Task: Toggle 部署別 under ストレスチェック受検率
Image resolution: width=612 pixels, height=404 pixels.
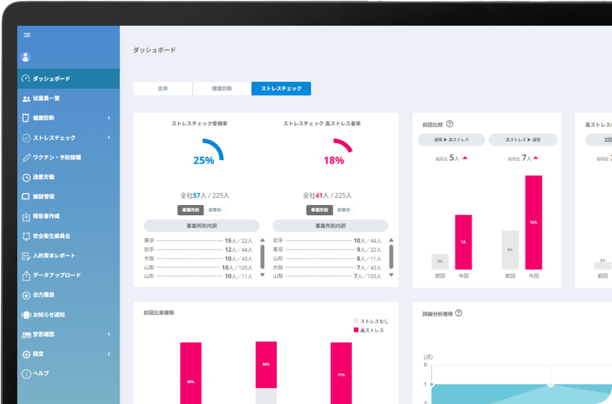Action: click(215, 210)
